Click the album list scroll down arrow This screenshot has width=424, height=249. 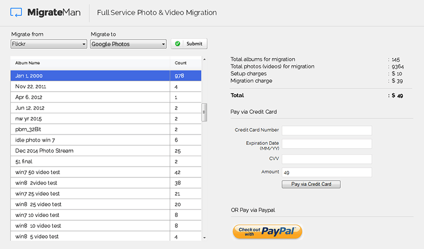tap(204, 238)
